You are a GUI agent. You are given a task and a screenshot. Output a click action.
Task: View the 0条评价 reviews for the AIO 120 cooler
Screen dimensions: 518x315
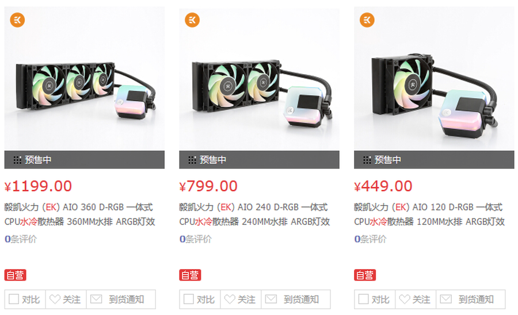(x=370, y=239)
